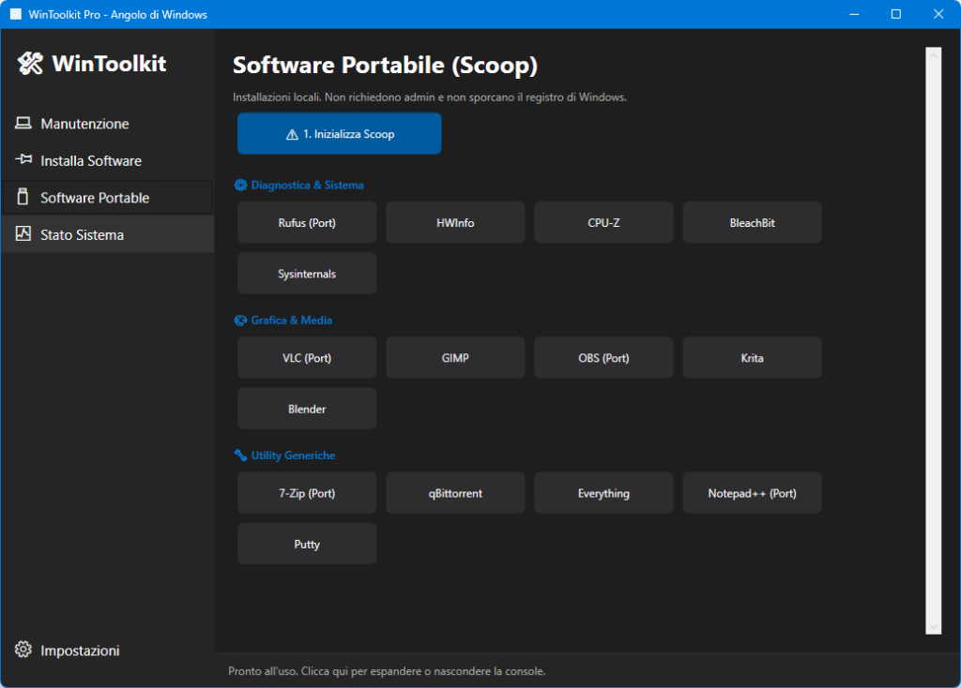Click the scrollbar up arrow
This screenshot has height=688, width=961.
tap(934, 55)
